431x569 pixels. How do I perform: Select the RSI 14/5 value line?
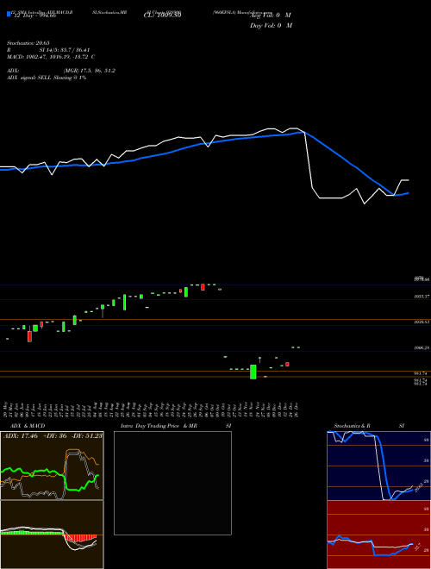point(48,50)
